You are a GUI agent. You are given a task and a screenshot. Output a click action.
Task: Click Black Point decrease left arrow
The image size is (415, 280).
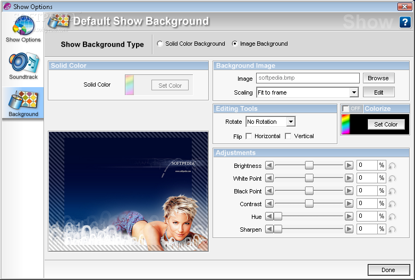269,191
